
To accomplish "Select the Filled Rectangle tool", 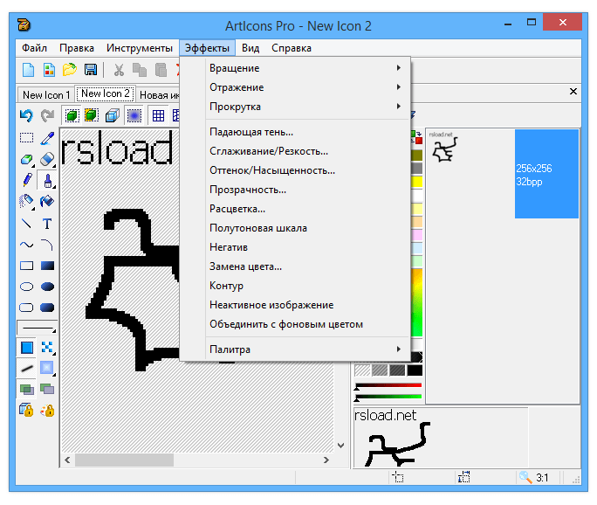I will click(x=47, y=266).
